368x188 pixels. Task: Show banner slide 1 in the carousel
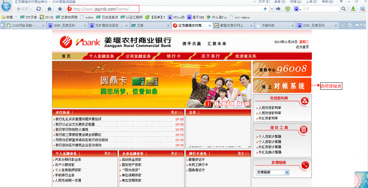coord(208,104)
